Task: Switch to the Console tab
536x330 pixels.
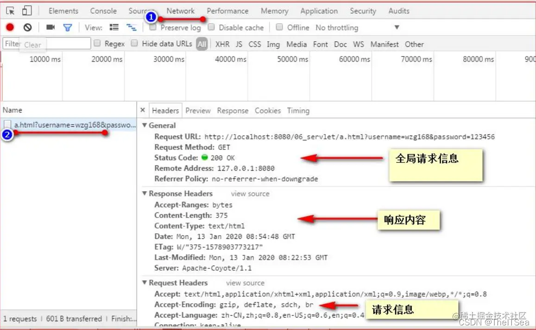Action: (x=103, y=11)
